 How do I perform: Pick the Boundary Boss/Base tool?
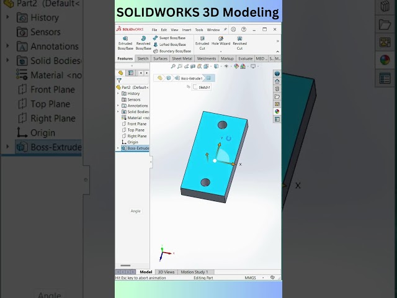(172, 51)
